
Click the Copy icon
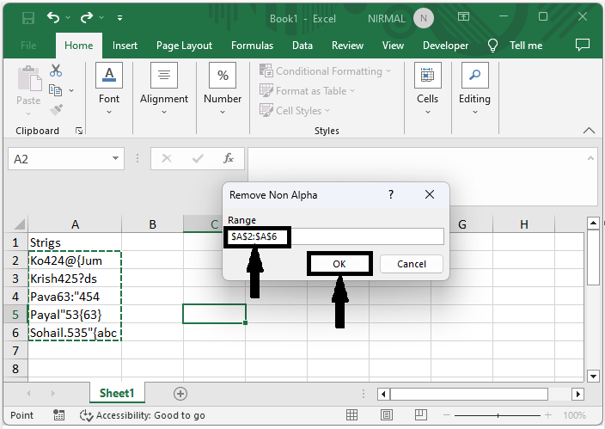pos(56,90)
